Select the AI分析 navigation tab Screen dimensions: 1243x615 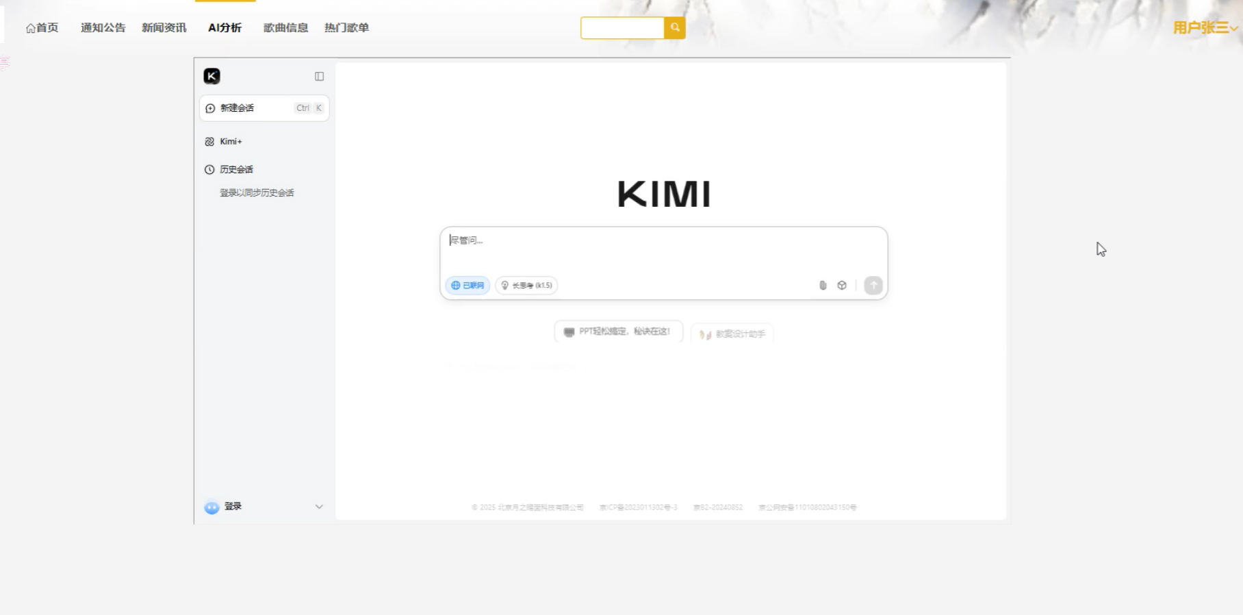click(225, 28)
